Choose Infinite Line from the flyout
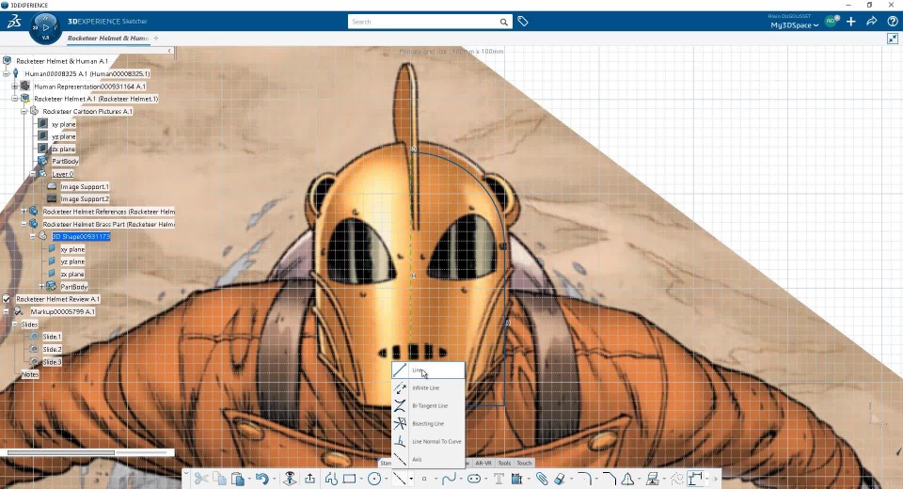Viewport: 903px width, 489px height. [x=428, y=388]
